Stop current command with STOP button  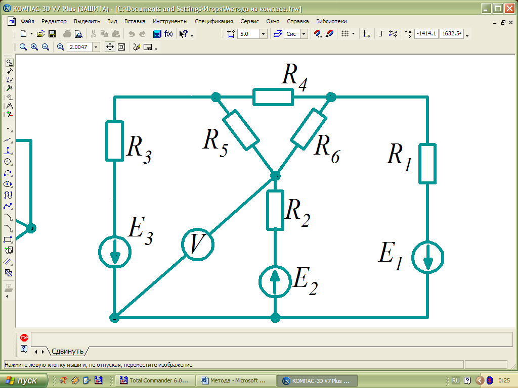coord(24,337)
